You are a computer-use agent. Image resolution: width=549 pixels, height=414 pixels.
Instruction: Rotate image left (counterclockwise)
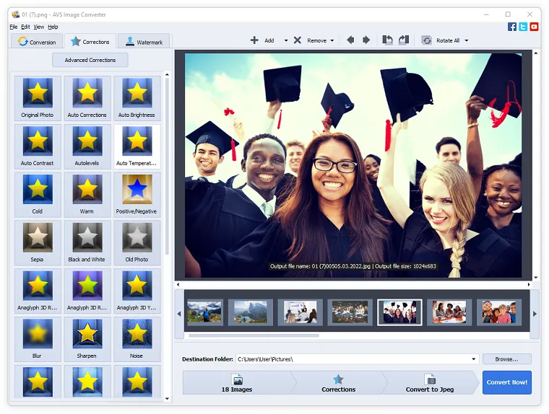(387, 40)
